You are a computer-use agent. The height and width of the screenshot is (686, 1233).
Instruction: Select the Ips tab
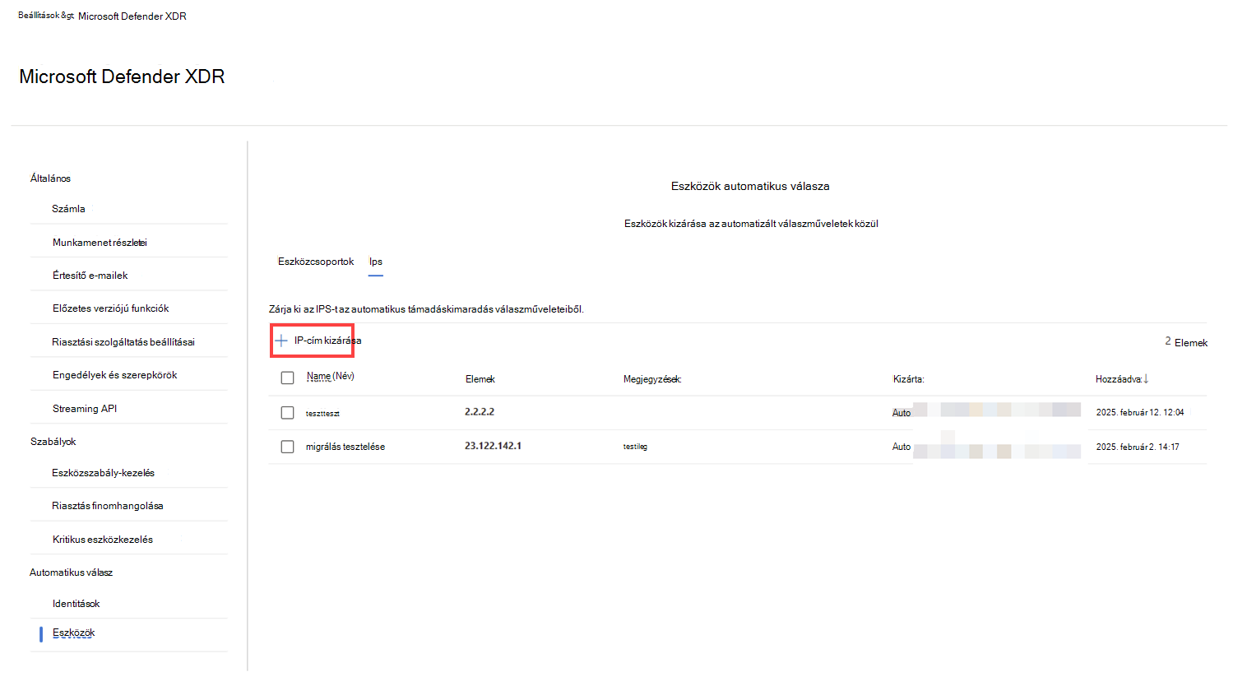click(x=376, y=262)
